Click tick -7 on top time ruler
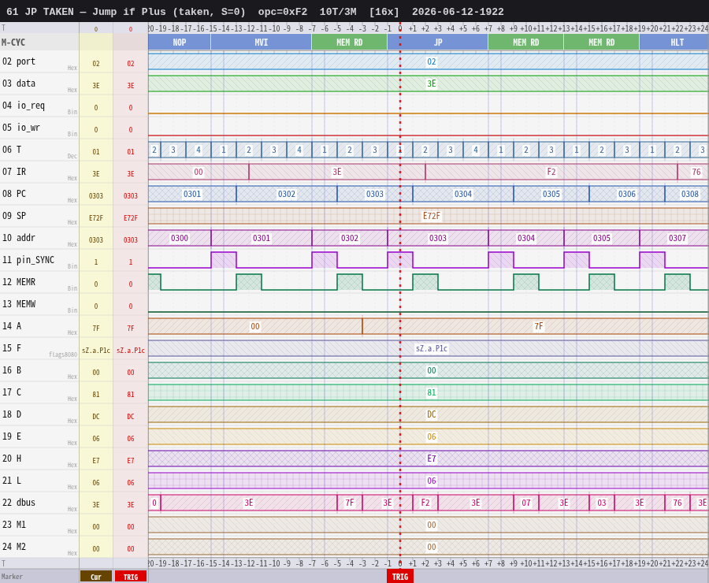Screen dimensions: 709x583 click(x=312, y=28)
